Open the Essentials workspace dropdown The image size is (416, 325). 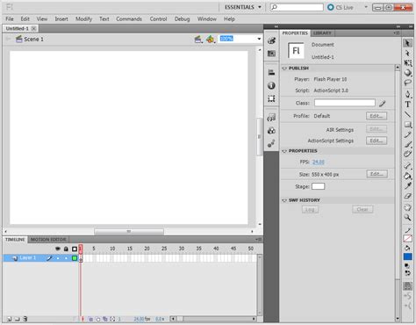(243, 7)
